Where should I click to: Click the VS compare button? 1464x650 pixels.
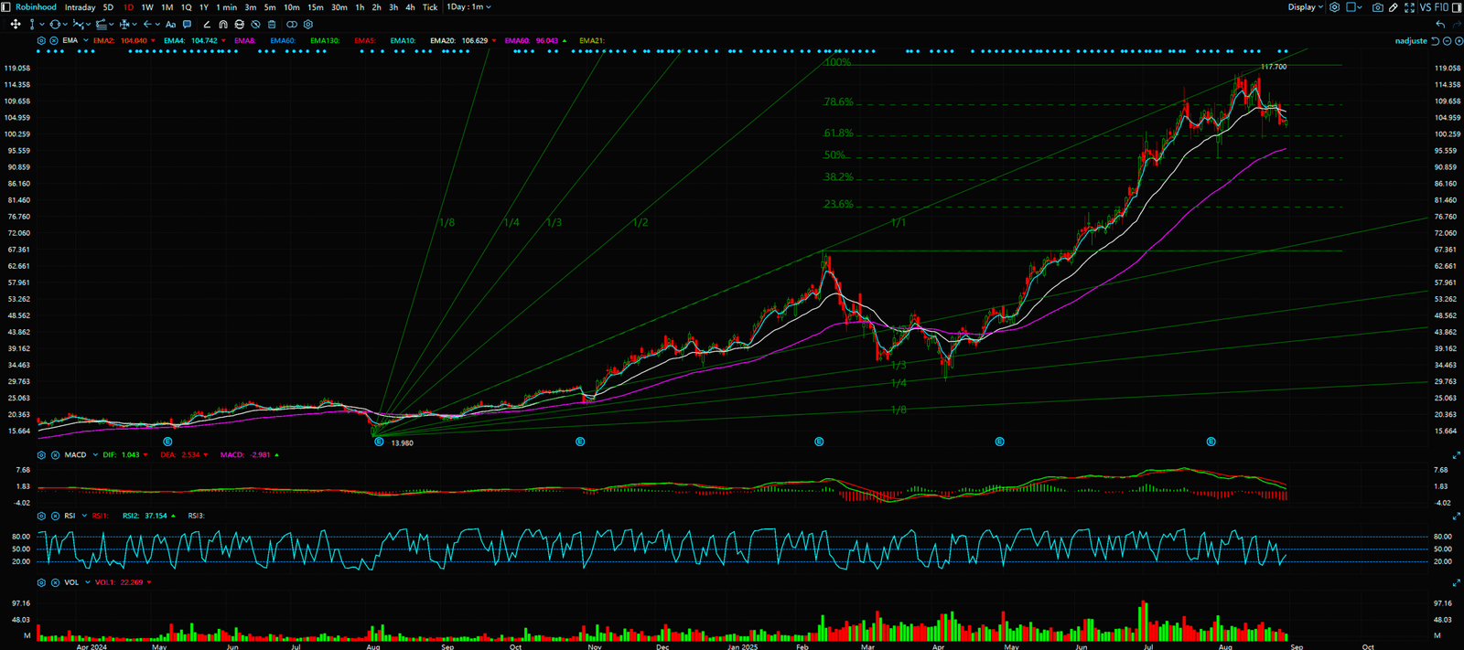click(x=1426, y=7)
